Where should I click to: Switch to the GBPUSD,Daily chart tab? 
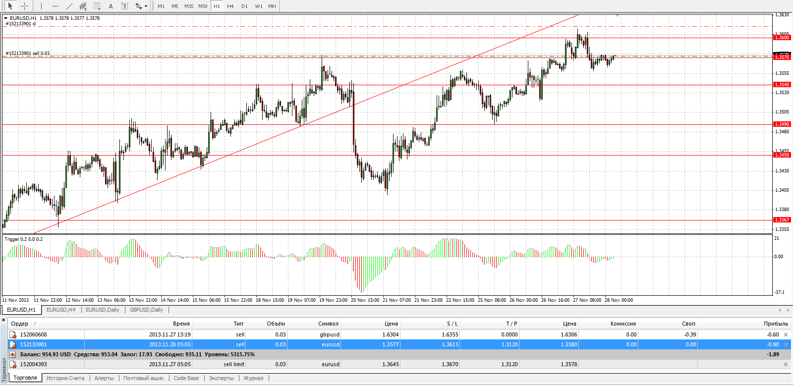coord(146,310)
